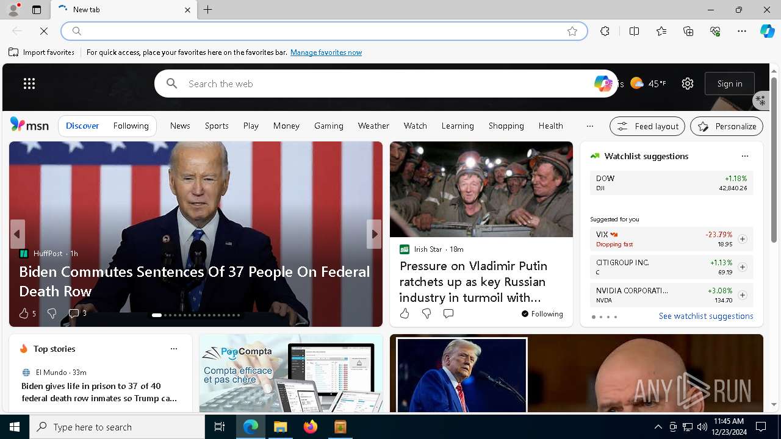This screenshot has height=439, width=781.
Task: Expand more MSN navigation categories
Action: (x=589, y=126)
